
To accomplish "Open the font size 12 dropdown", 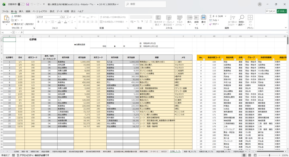I will [67, 17].
